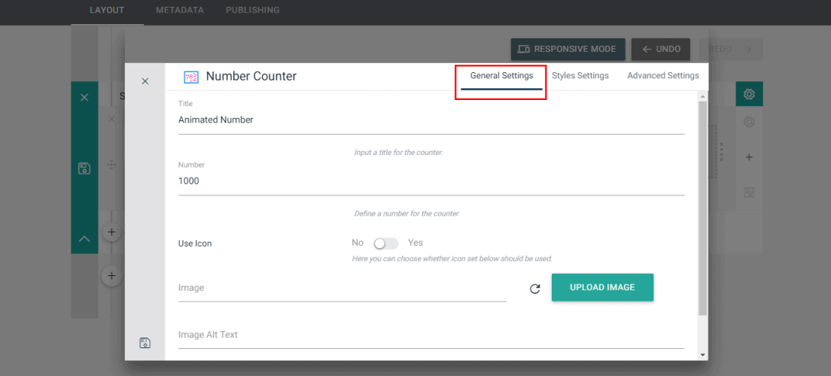Toggle the Use Icon switch
The height and width of the screenshot is (376, 831).
(x=385, y=243)
